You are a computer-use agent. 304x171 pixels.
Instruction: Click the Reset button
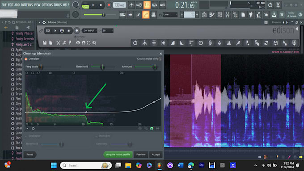[x=30, y=154]
